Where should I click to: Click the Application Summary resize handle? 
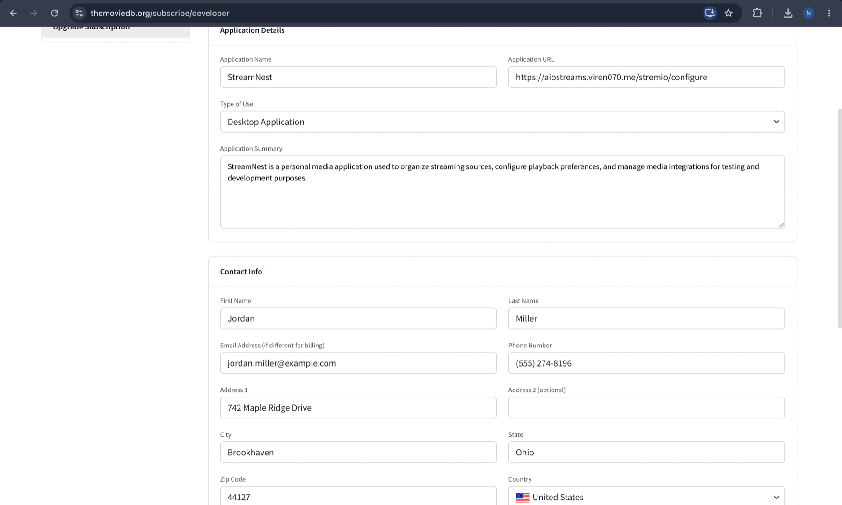781,225
